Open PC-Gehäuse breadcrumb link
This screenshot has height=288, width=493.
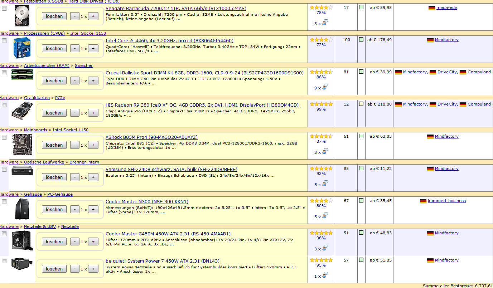60,194
